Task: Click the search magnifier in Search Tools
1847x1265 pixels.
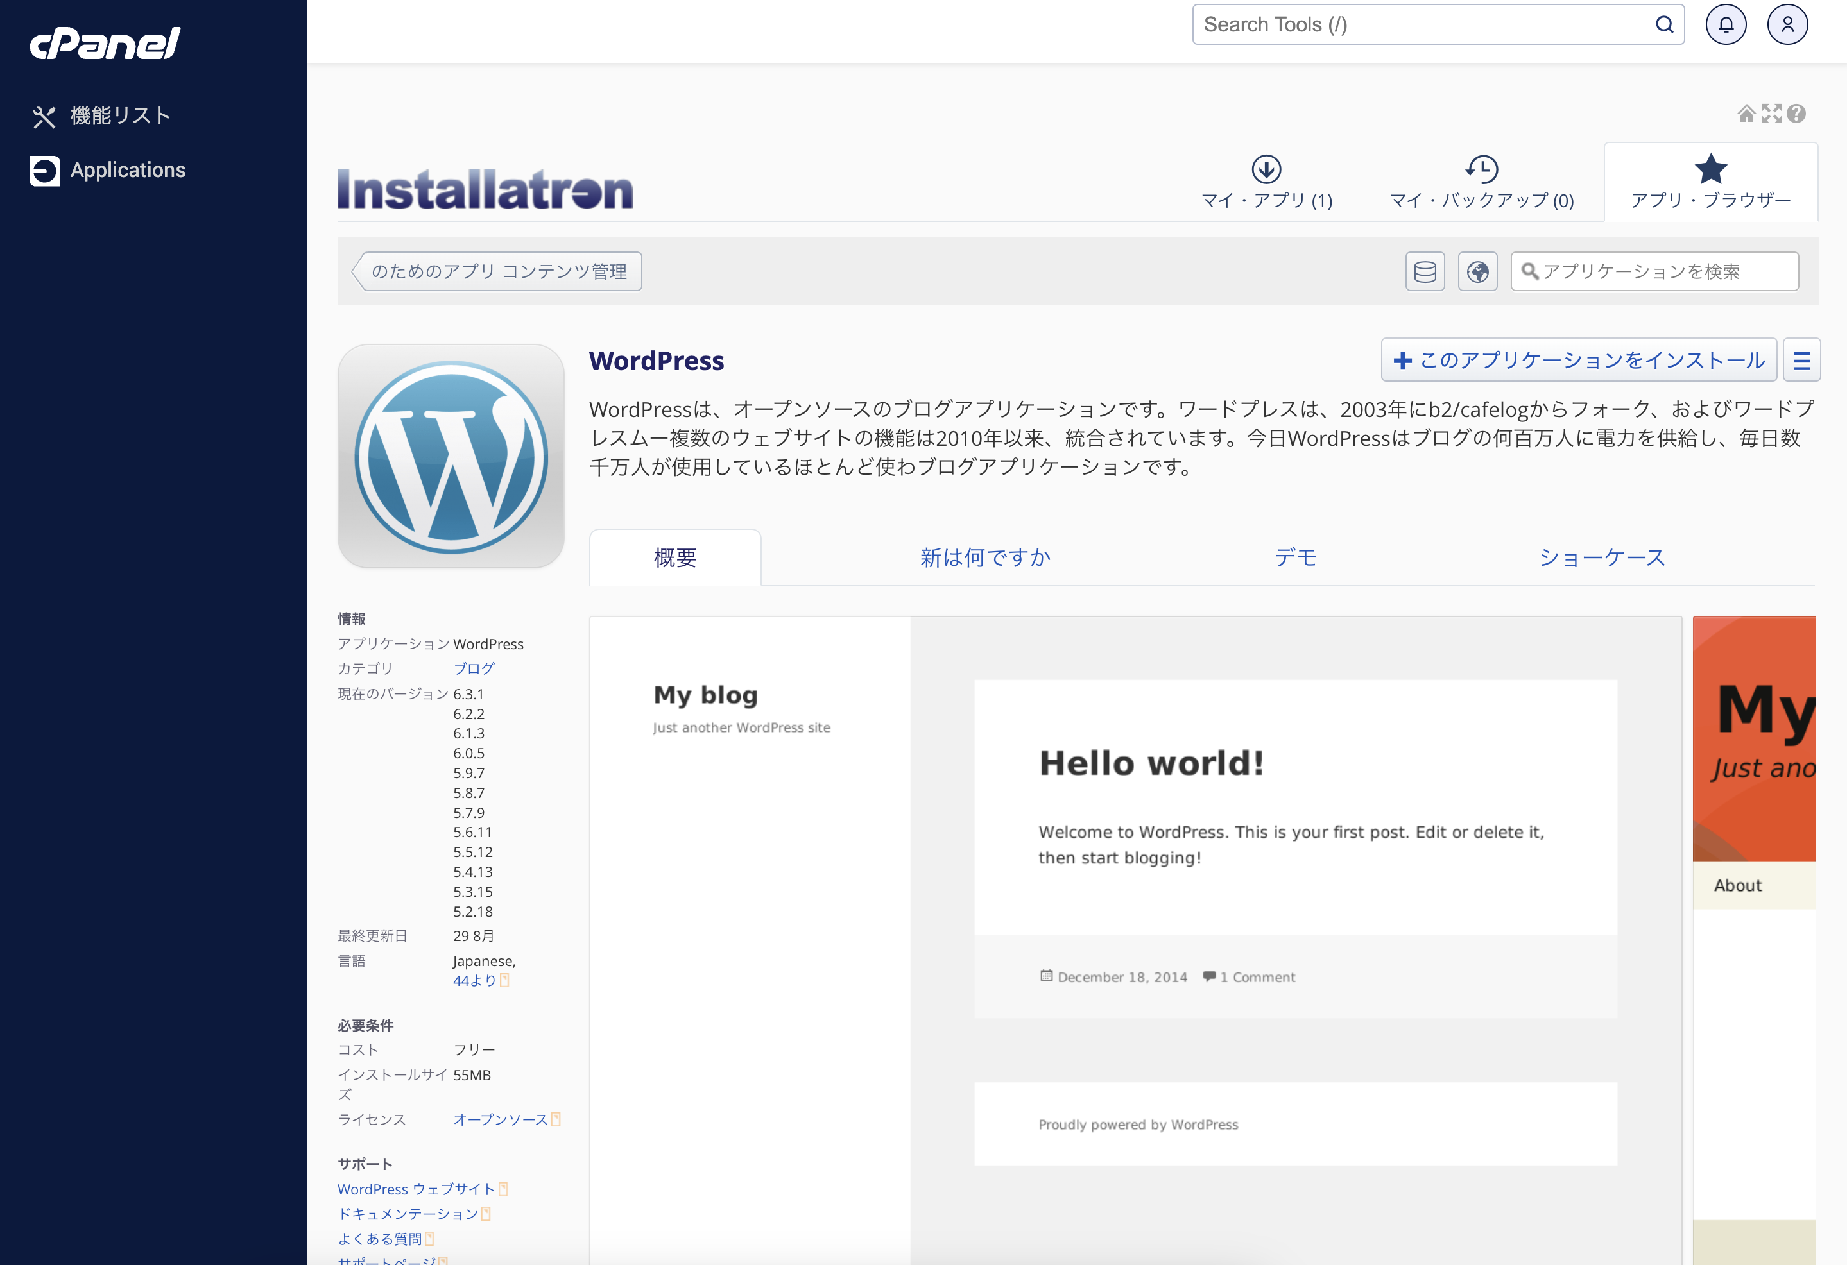Action: [1664, 24]
